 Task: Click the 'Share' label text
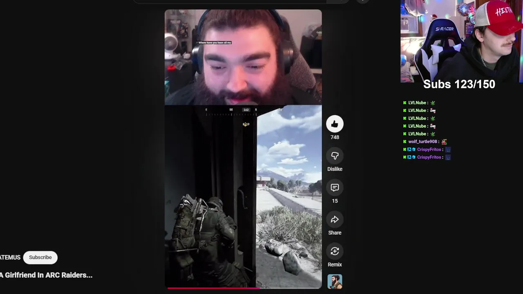pyautogui.click(x=335, y=233)
